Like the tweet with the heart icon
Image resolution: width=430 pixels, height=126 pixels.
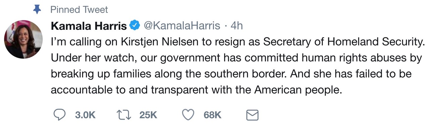click(188, 115)
